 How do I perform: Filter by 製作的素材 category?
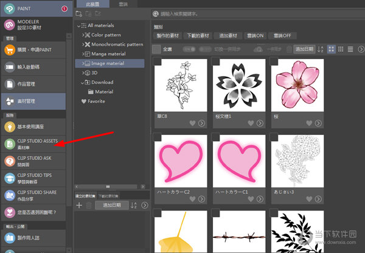tap(168, 36)
